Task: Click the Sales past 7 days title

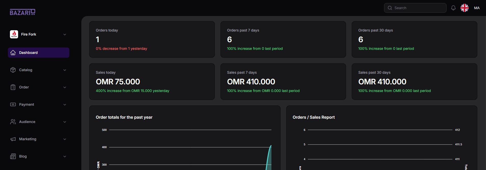Action: click(x=242, y=72)
